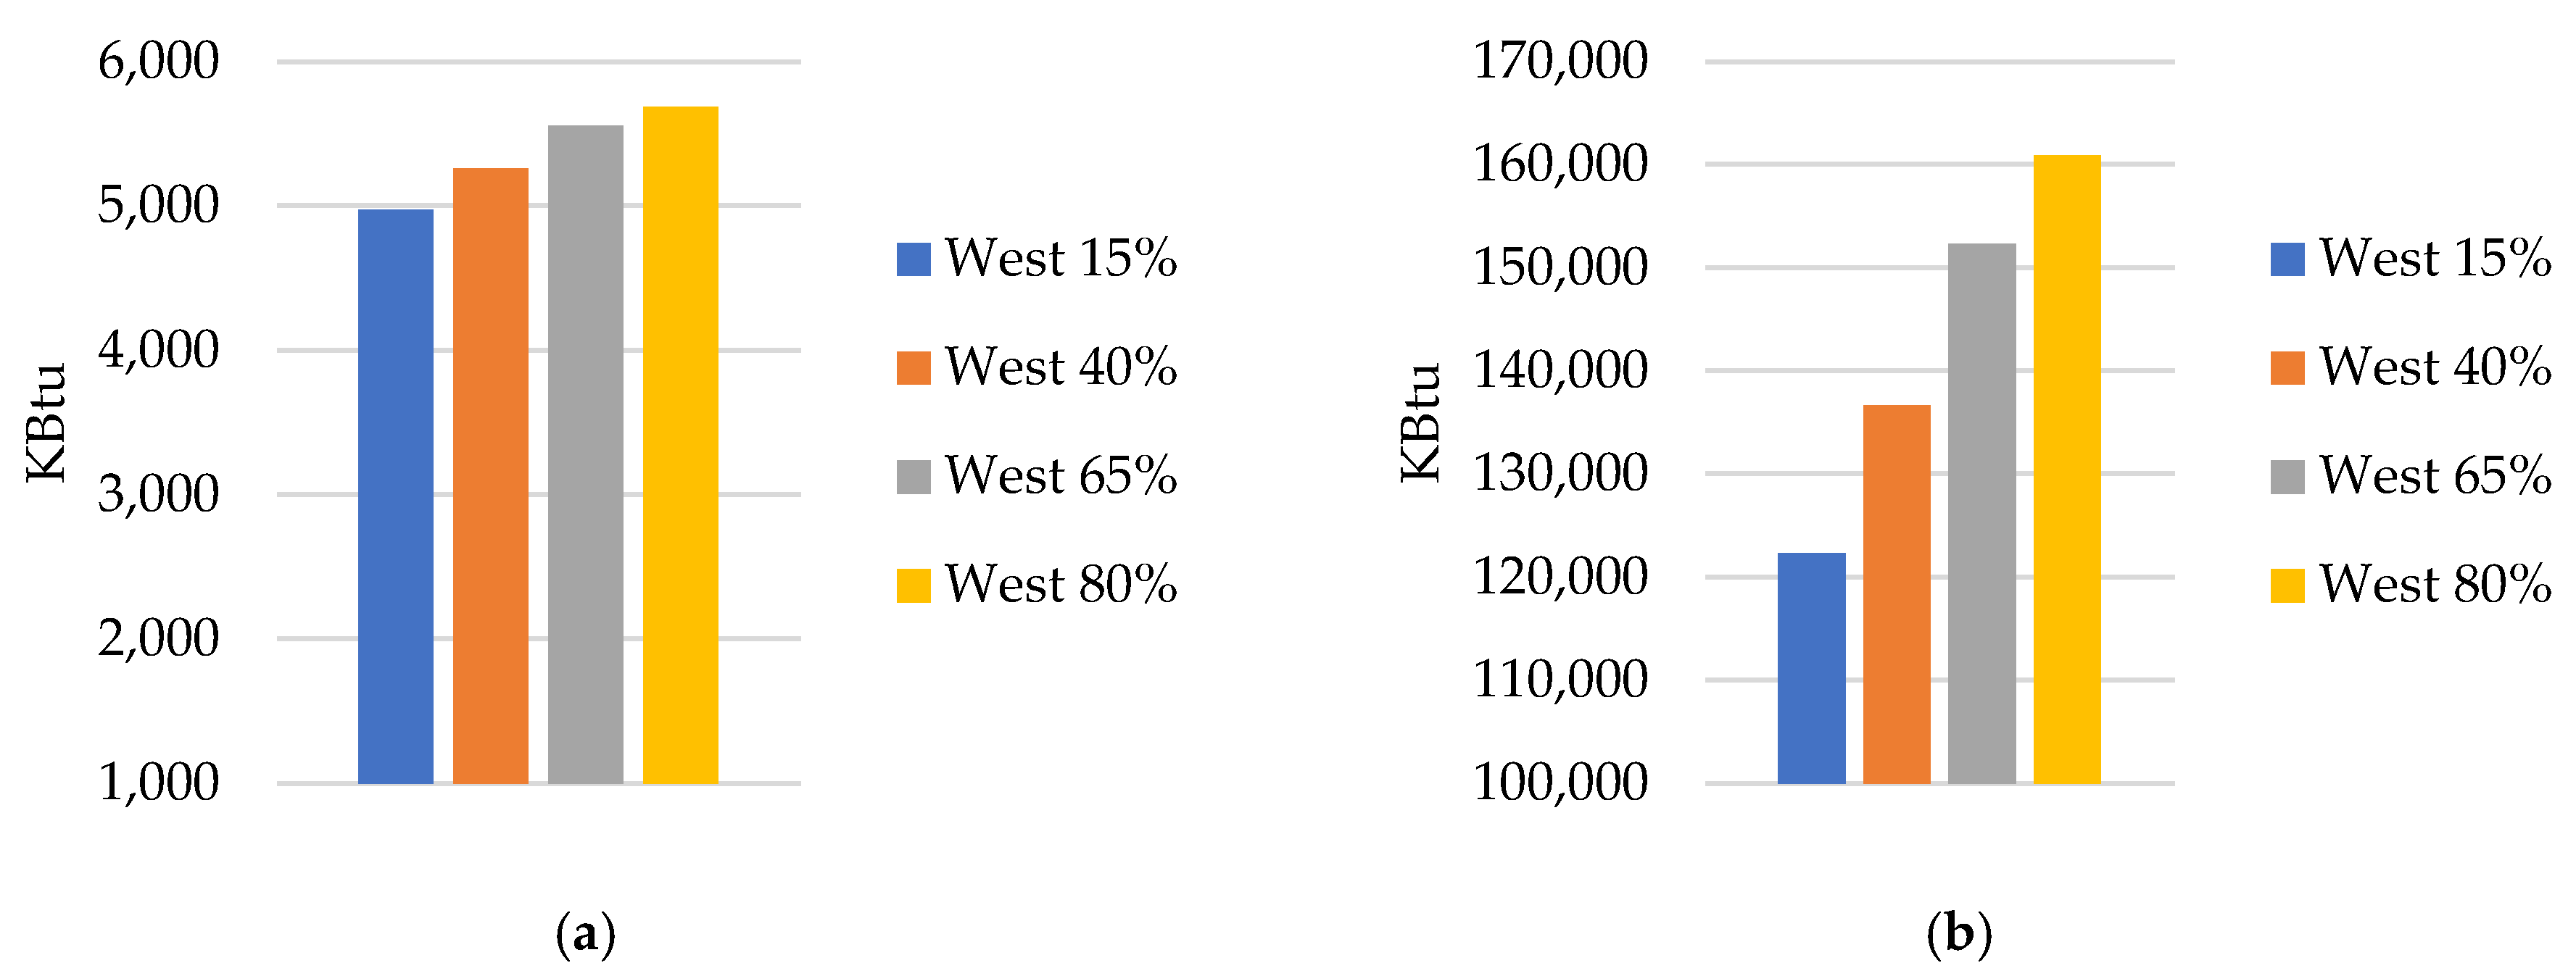Click the blue West 15% bar in chart (a)
Screen dimensions: 2576x976
[395, 496]
